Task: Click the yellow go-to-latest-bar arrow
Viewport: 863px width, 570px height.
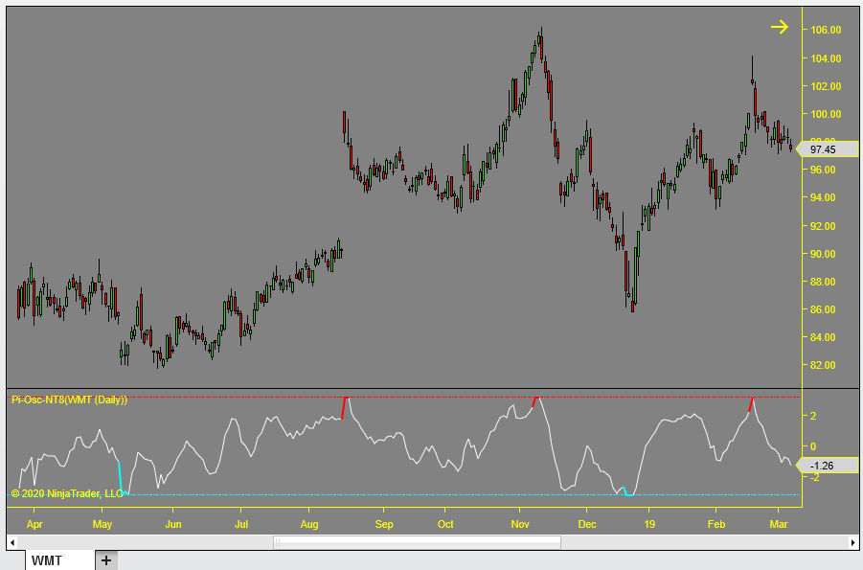Action: [x=782, y=27]
